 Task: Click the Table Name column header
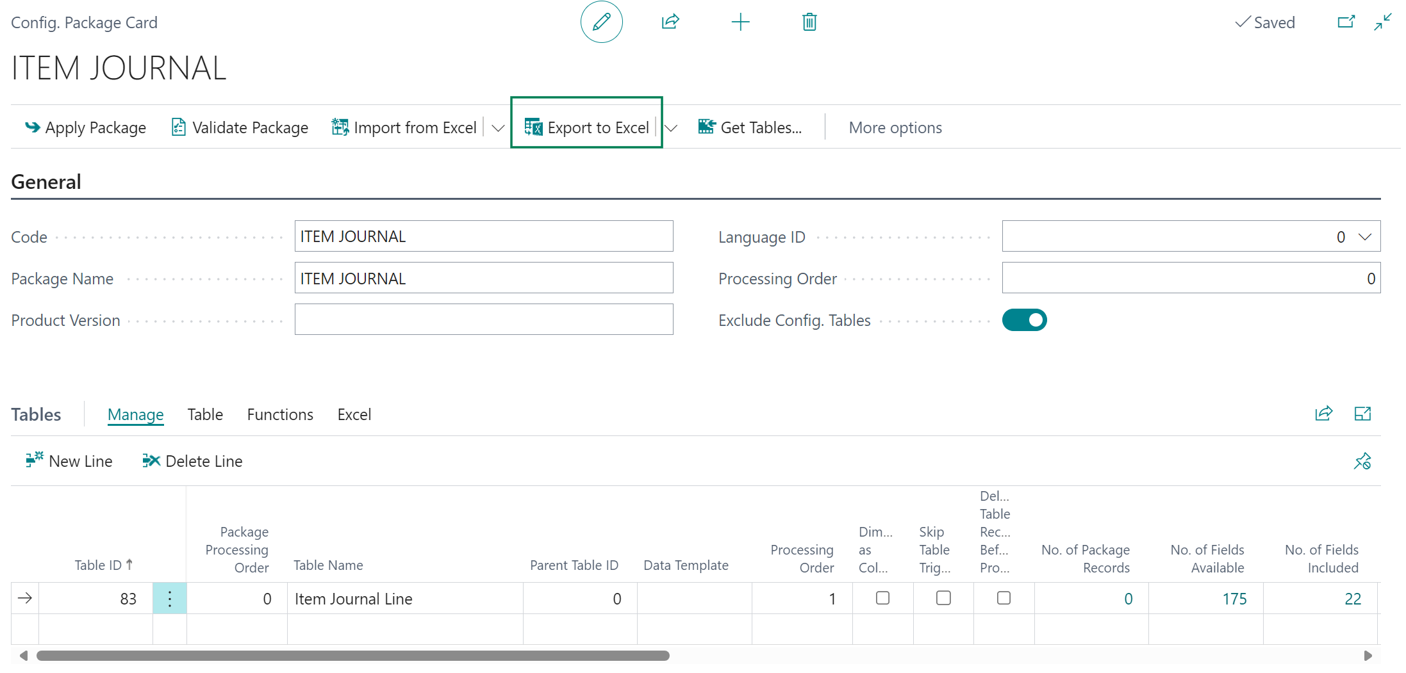tap(328, 565)
